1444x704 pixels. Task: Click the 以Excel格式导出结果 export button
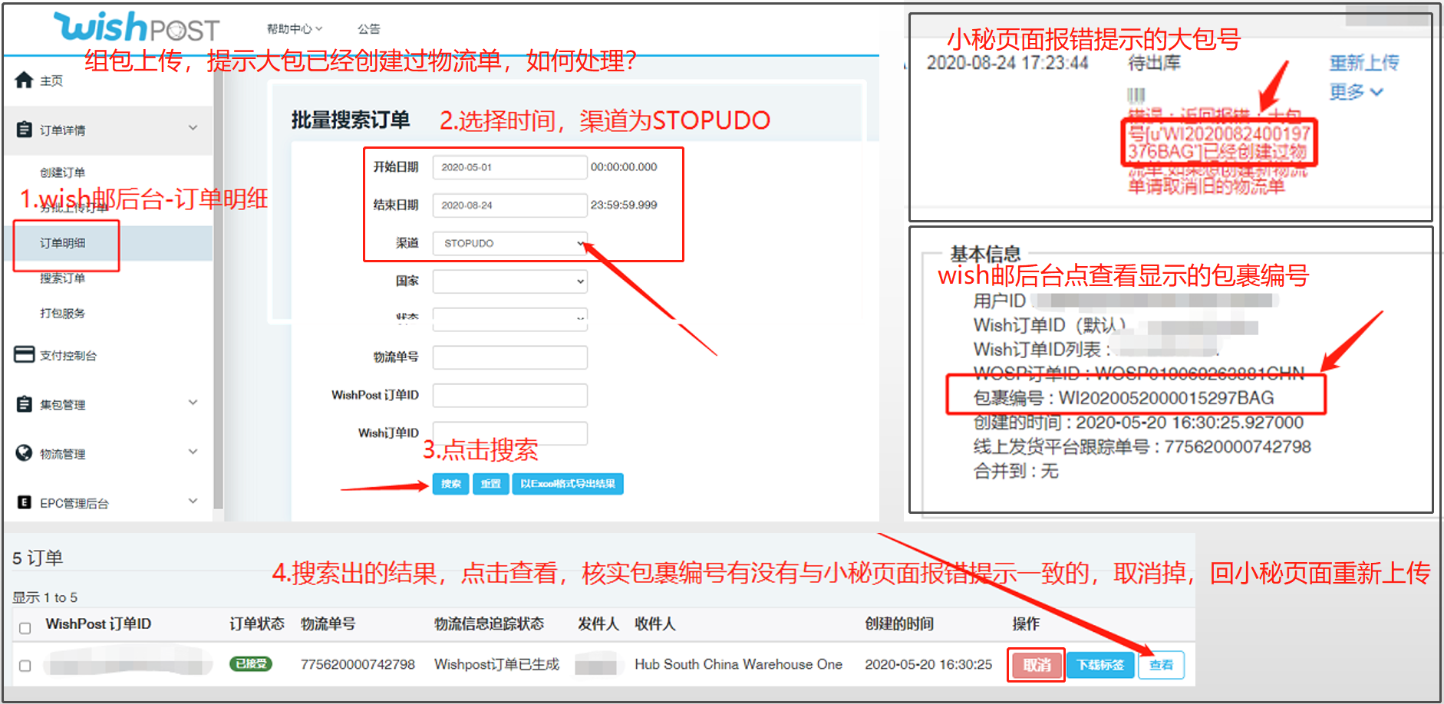pyautogui.click(x=568, y=484)
